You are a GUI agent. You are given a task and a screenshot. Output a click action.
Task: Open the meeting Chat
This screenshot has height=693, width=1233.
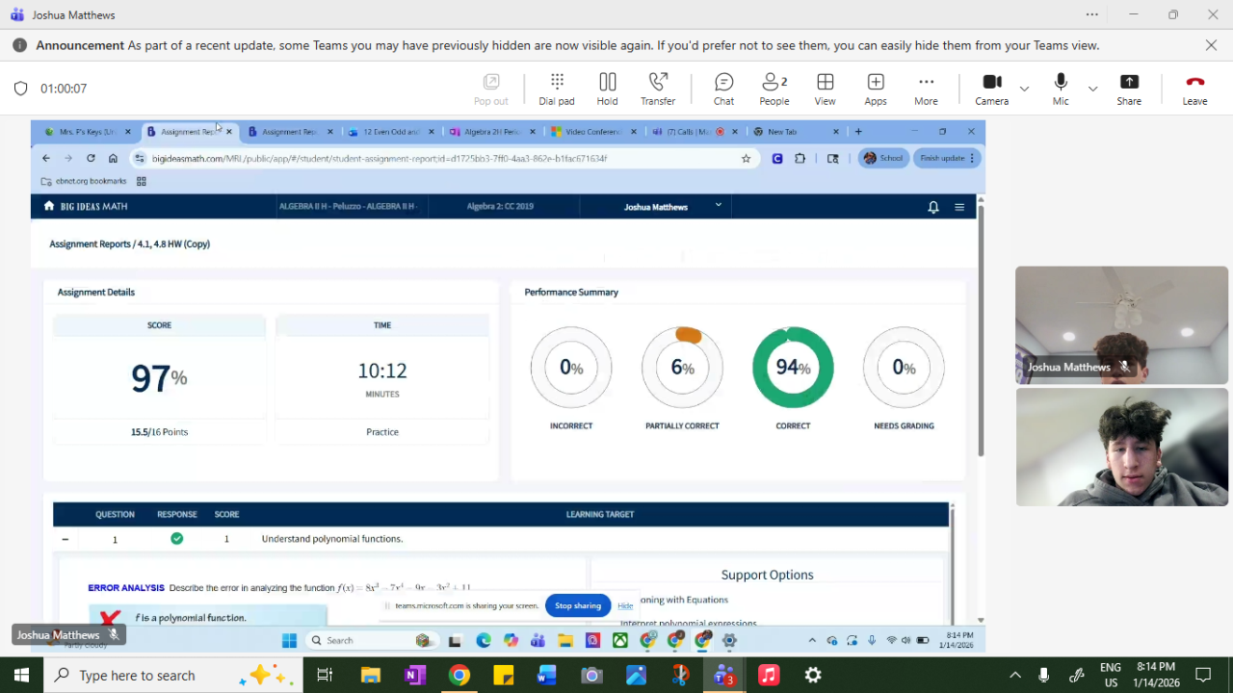723,89
